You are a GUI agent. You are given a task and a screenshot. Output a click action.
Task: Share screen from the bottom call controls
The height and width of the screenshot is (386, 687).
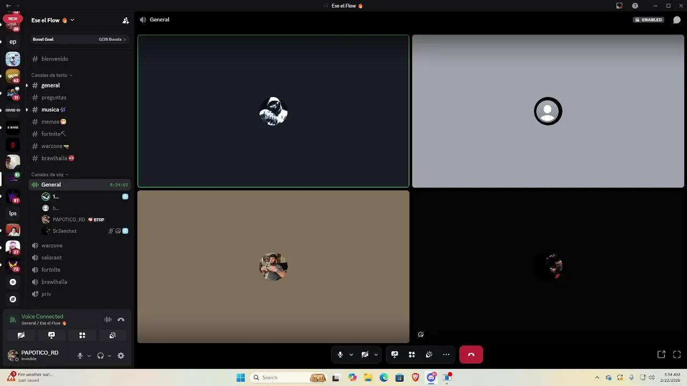[394, 354]
